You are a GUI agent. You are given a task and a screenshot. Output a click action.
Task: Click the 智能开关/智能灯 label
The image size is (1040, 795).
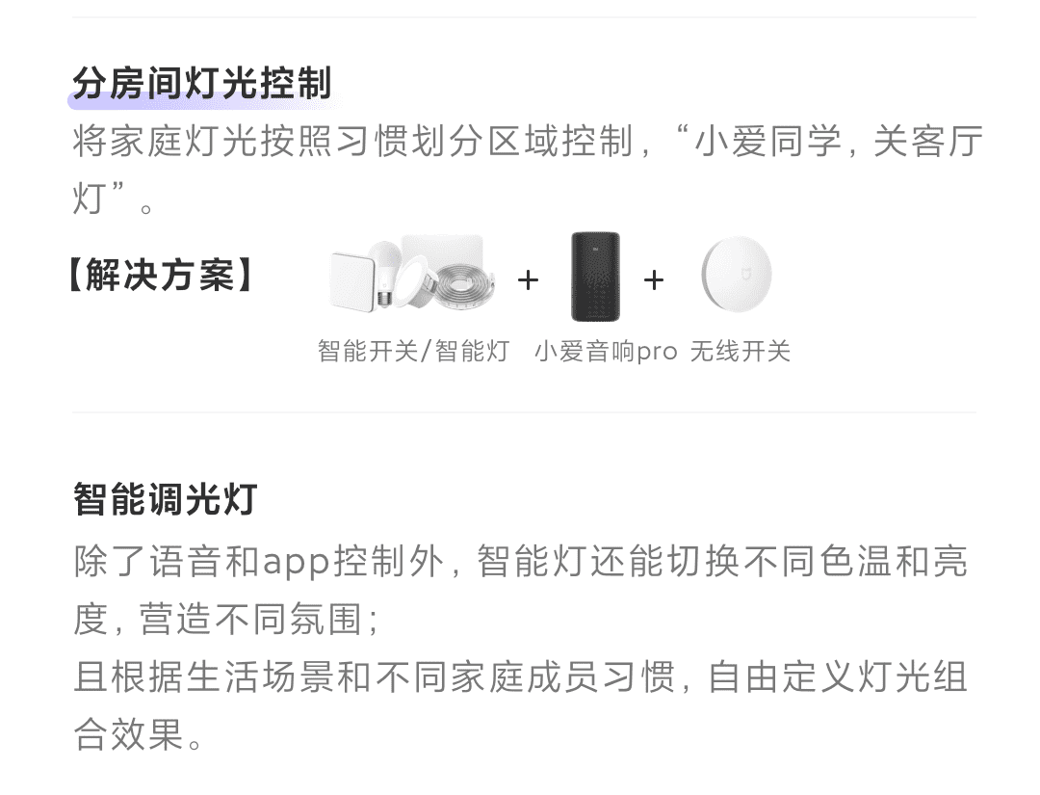[413, 351]
